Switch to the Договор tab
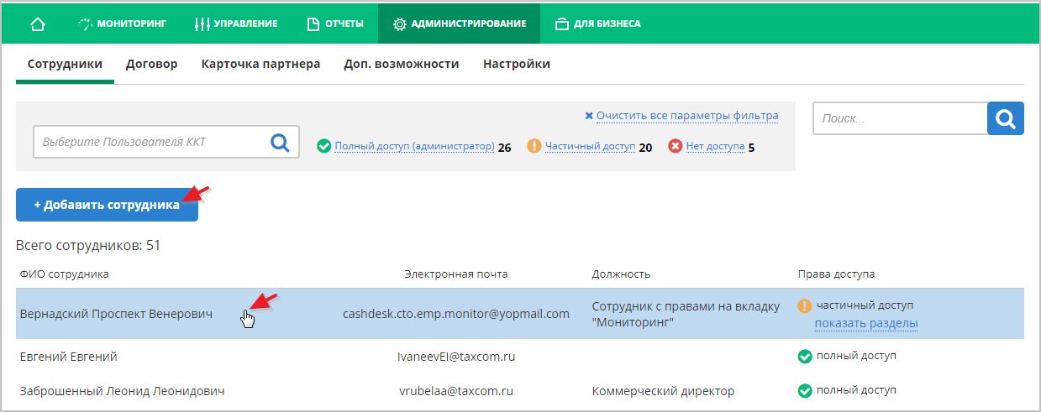 click(152, 64)
